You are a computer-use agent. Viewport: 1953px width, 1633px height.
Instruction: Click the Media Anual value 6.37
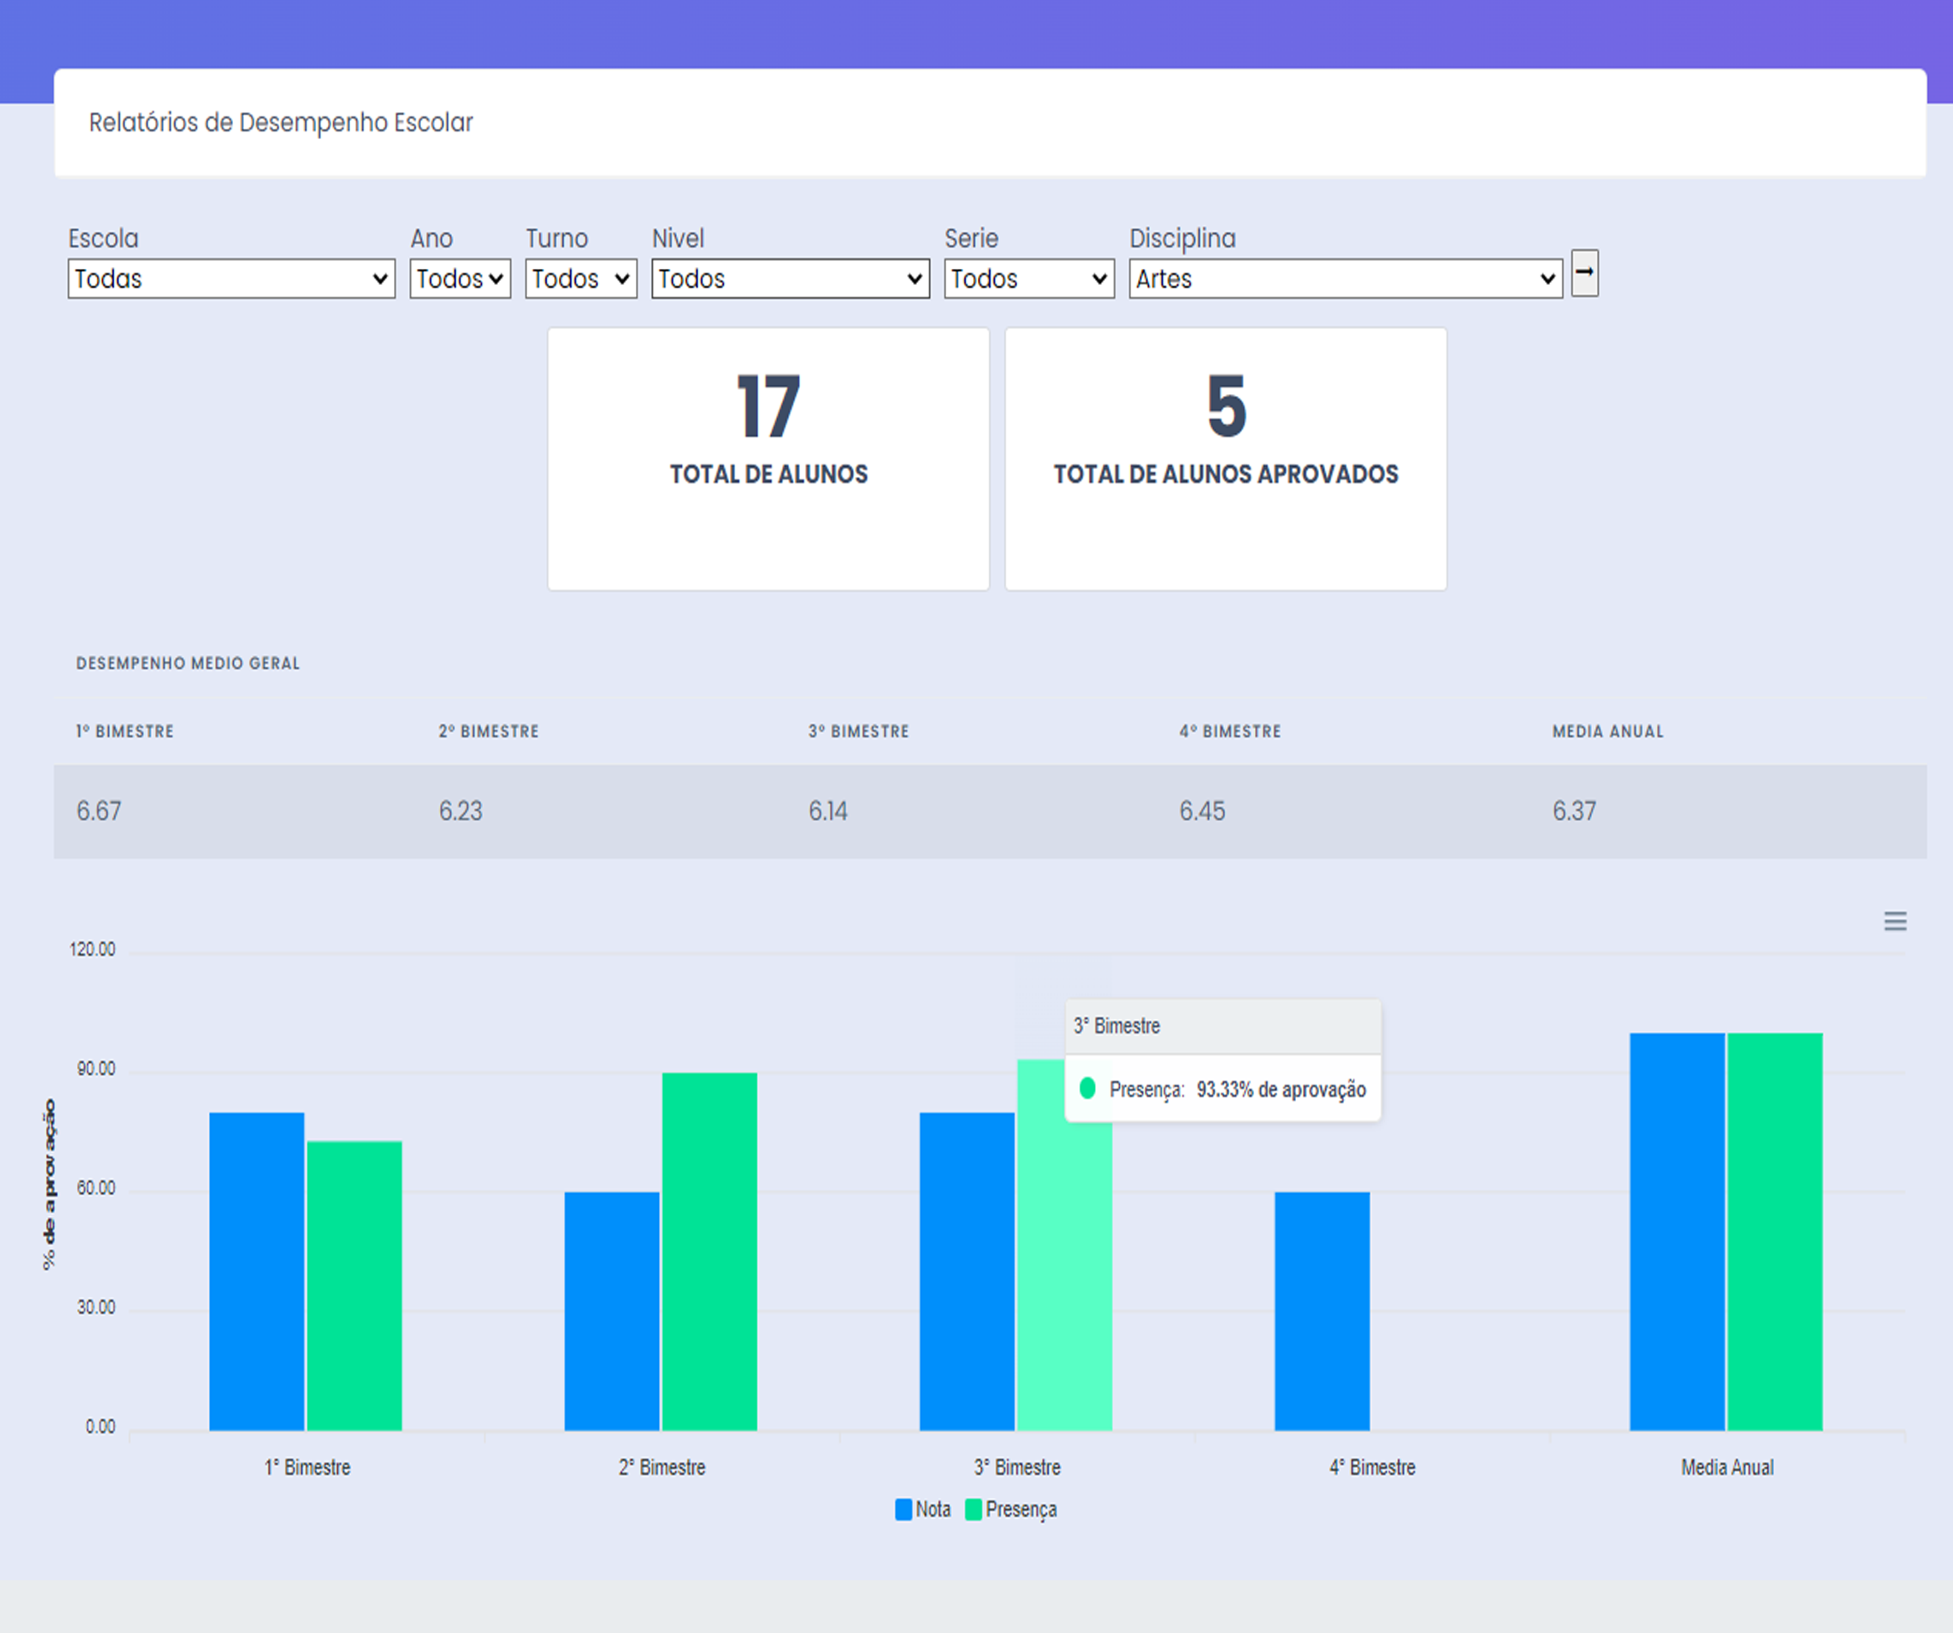pos(1574,811)
